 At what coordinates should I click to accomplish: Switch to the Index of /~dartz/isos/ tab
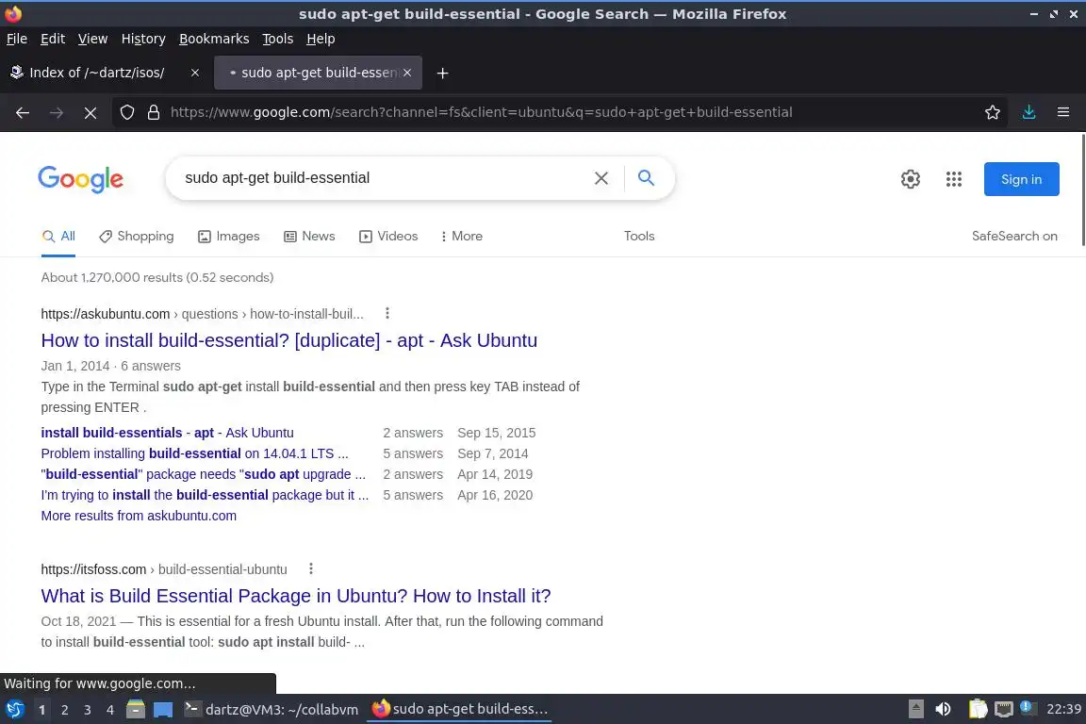pos(97,73)
